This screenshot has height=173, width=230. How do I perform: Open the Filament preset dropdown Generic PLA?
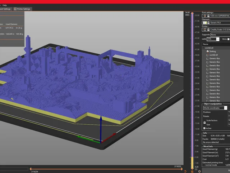point(216,23)
